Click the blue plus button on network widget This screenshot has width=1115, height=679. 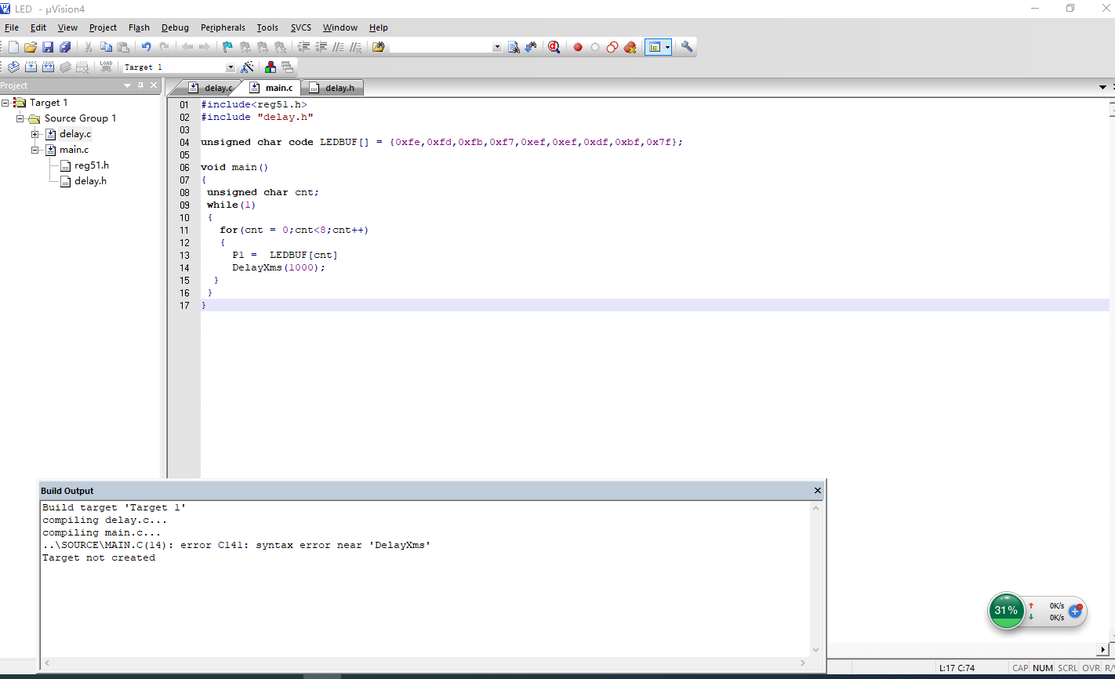(x=1075, y=611)
